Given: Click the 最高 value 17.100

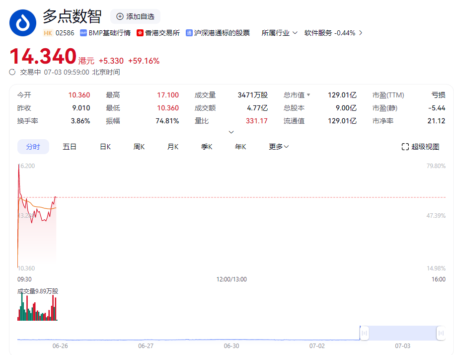Looking at the screenshot, I should [x=168, y=95].
